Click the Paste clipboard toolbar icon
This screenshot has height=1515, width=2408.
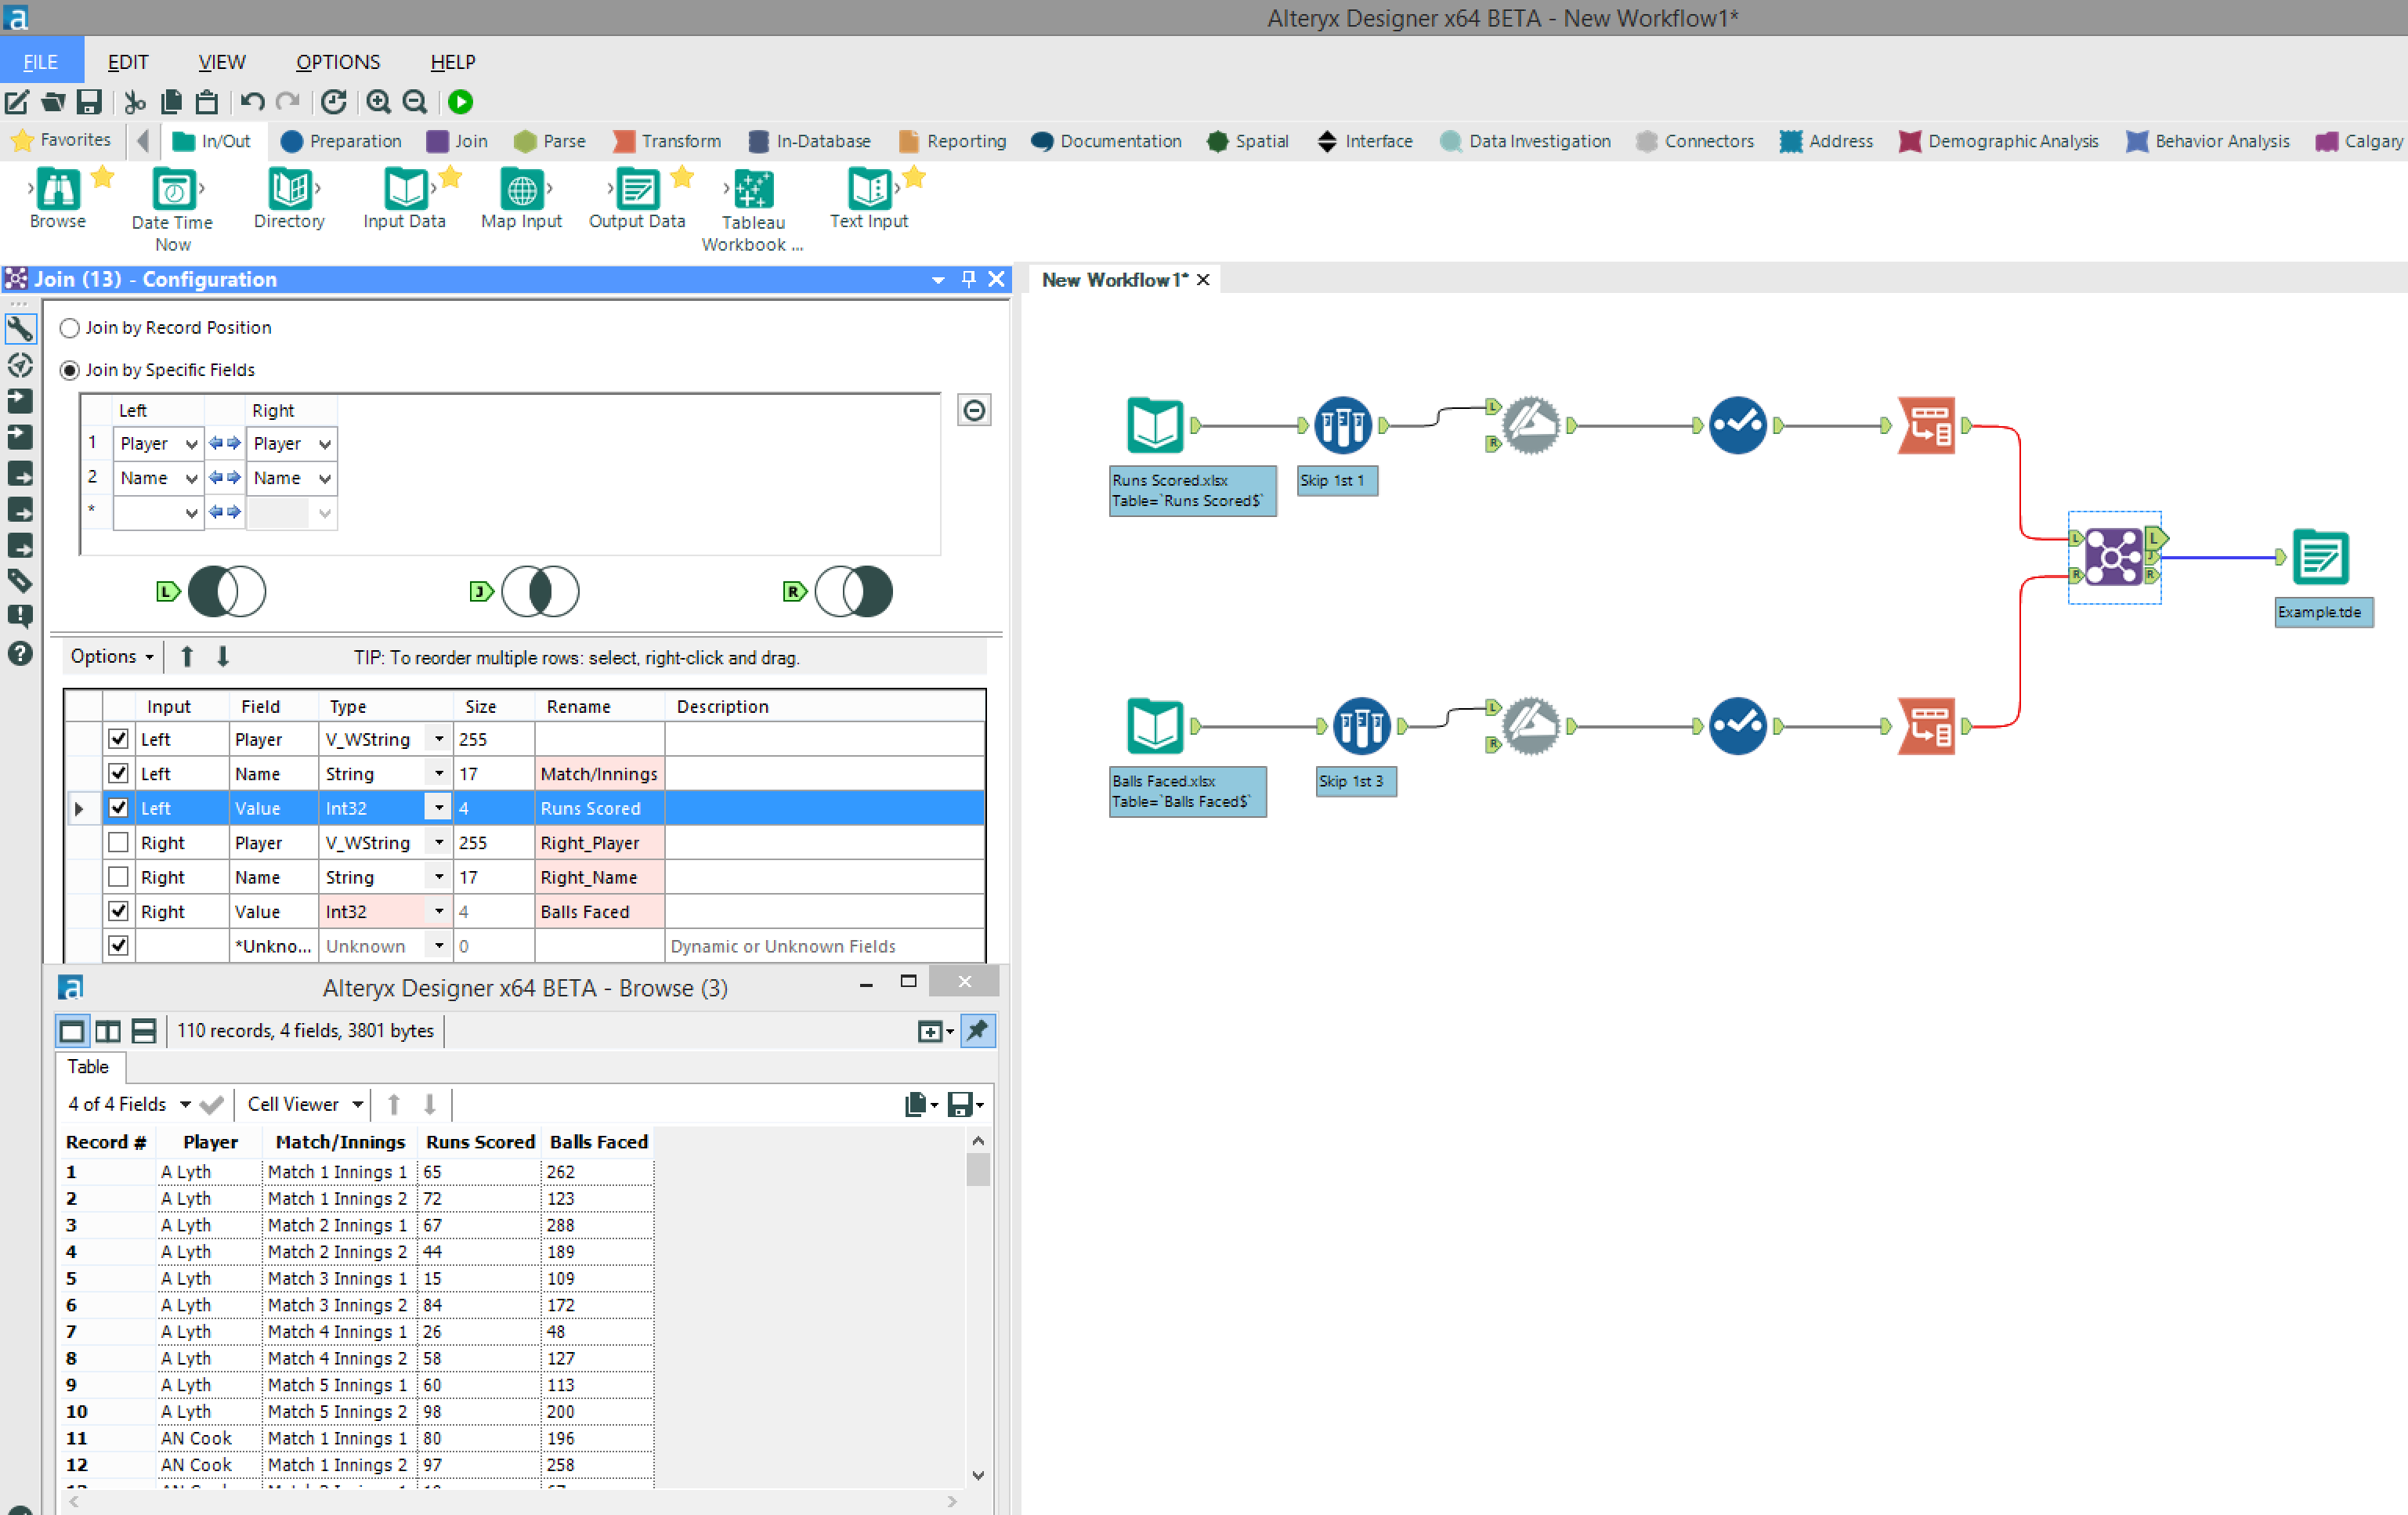pos(207,102)
